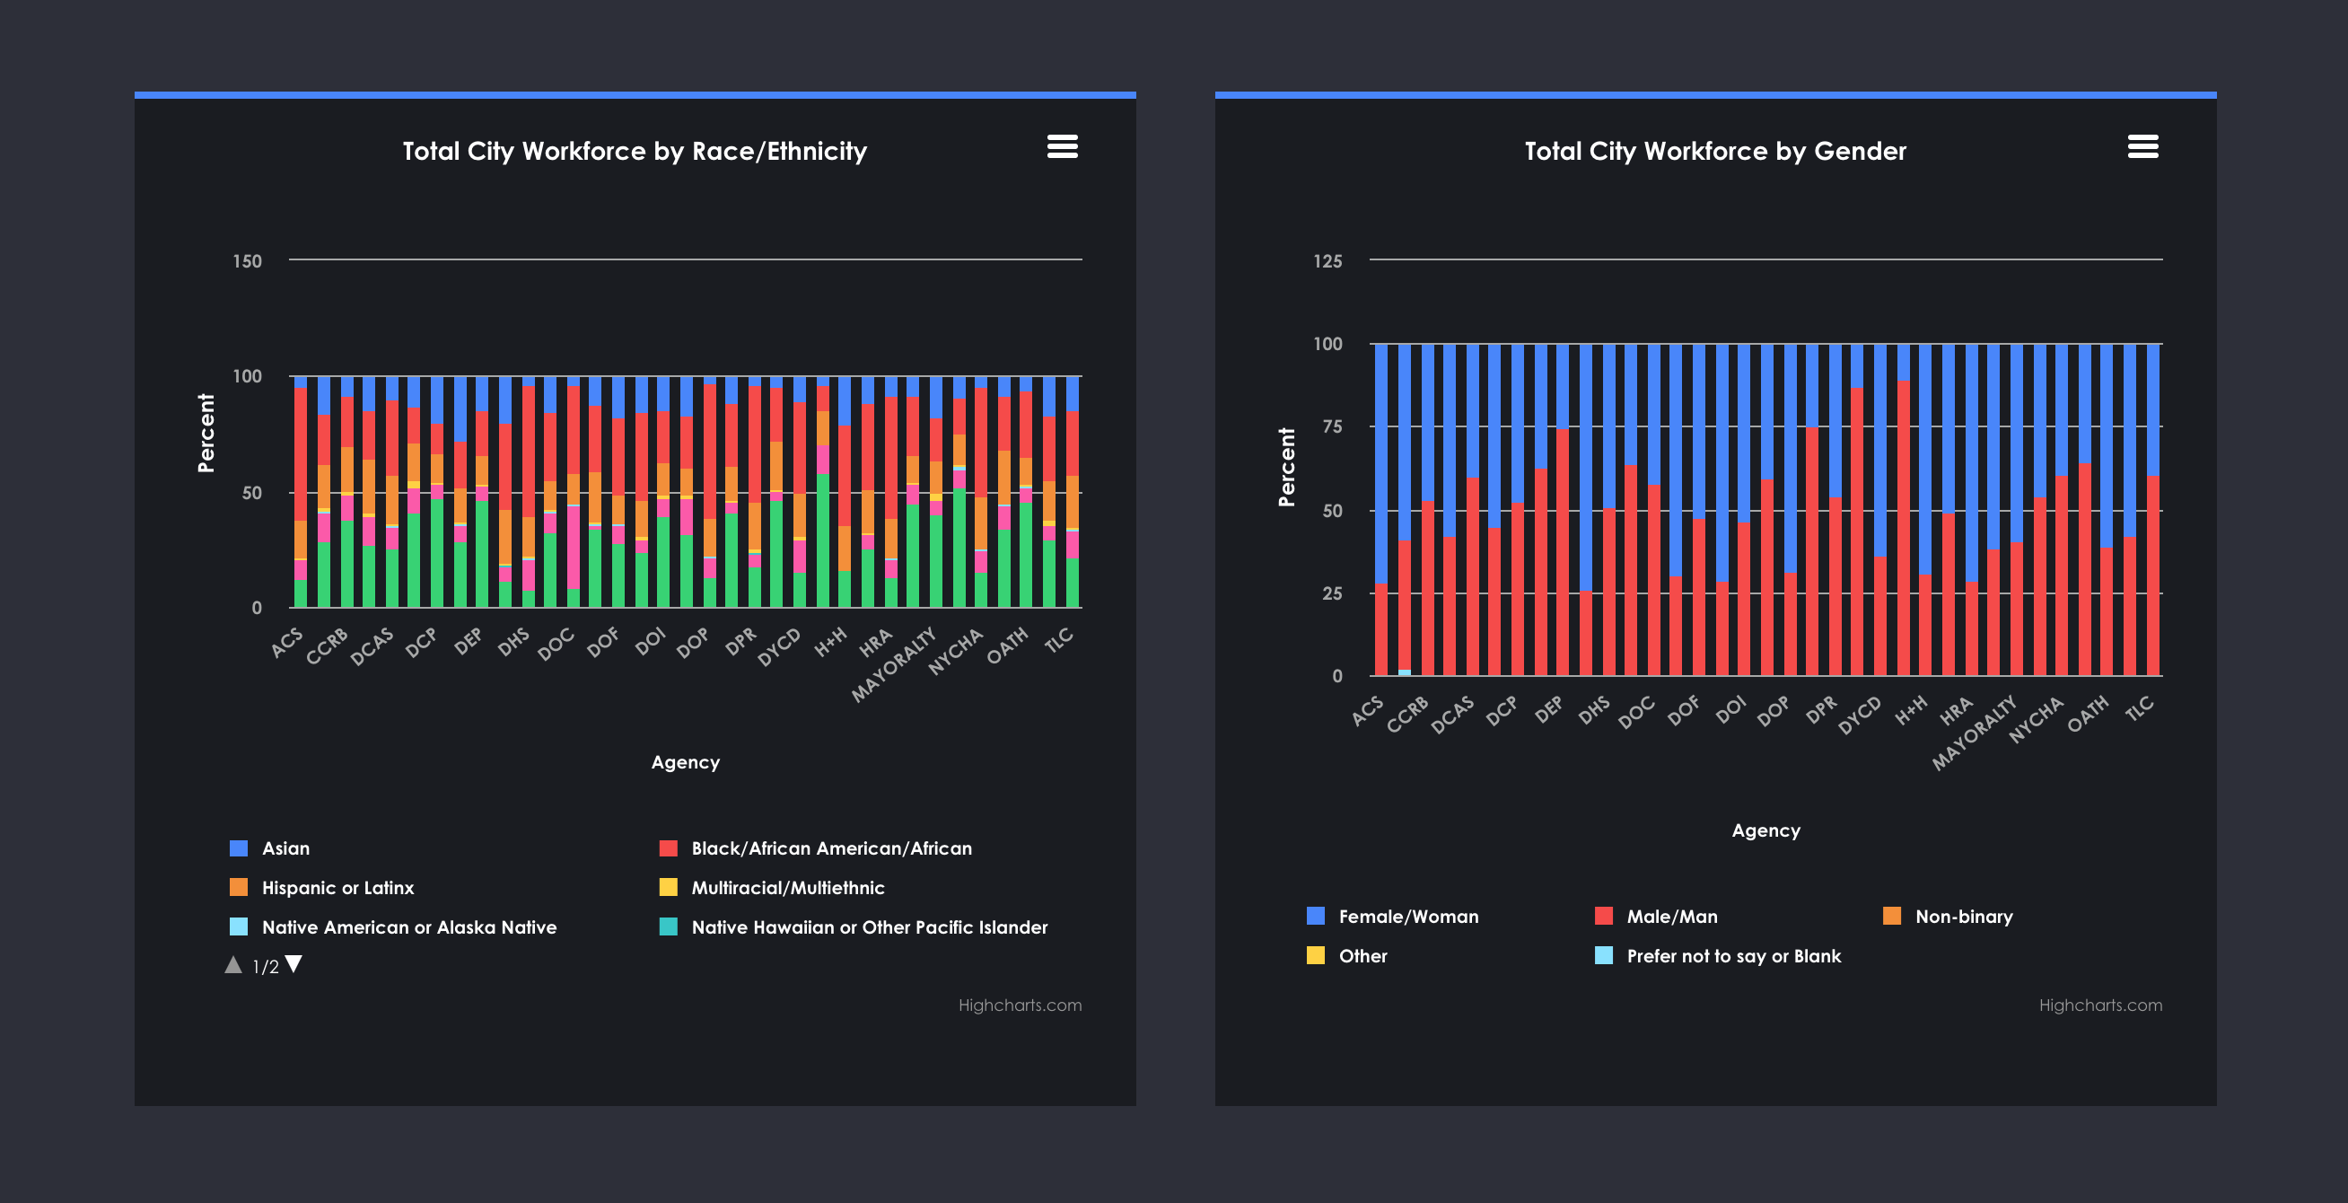Go to next legend page arrow
This screenshot has height=1203, width=2348.
(293, 965)
